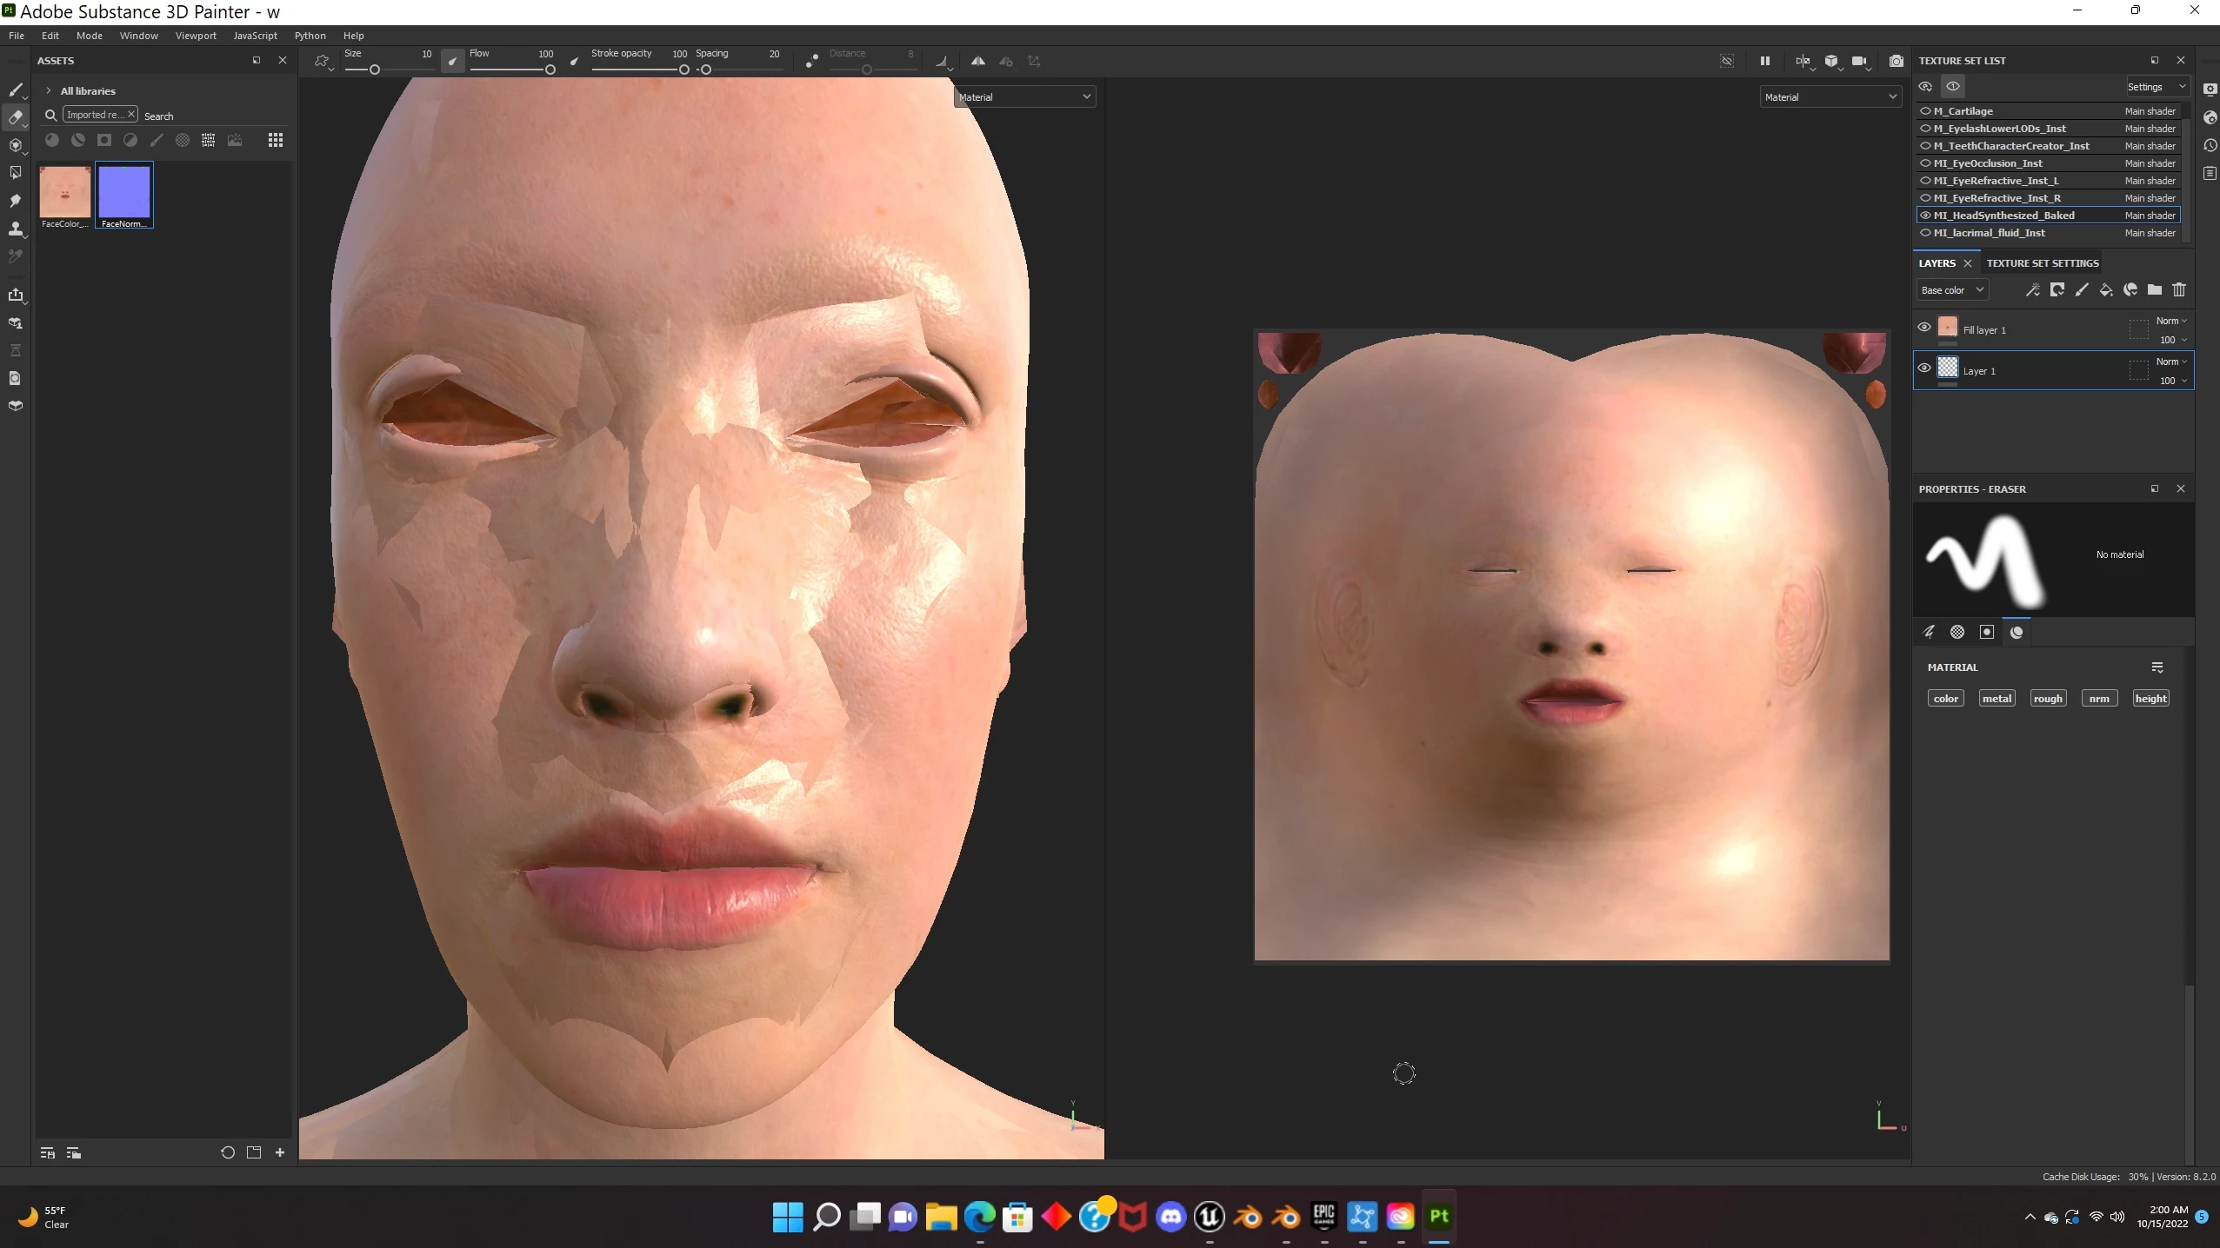Image resolution: width=2220 pixels, height=1248 pixels.
Task: Open Fill layer 1 blend mode dropdown
Action: (x=2170, y=321)
